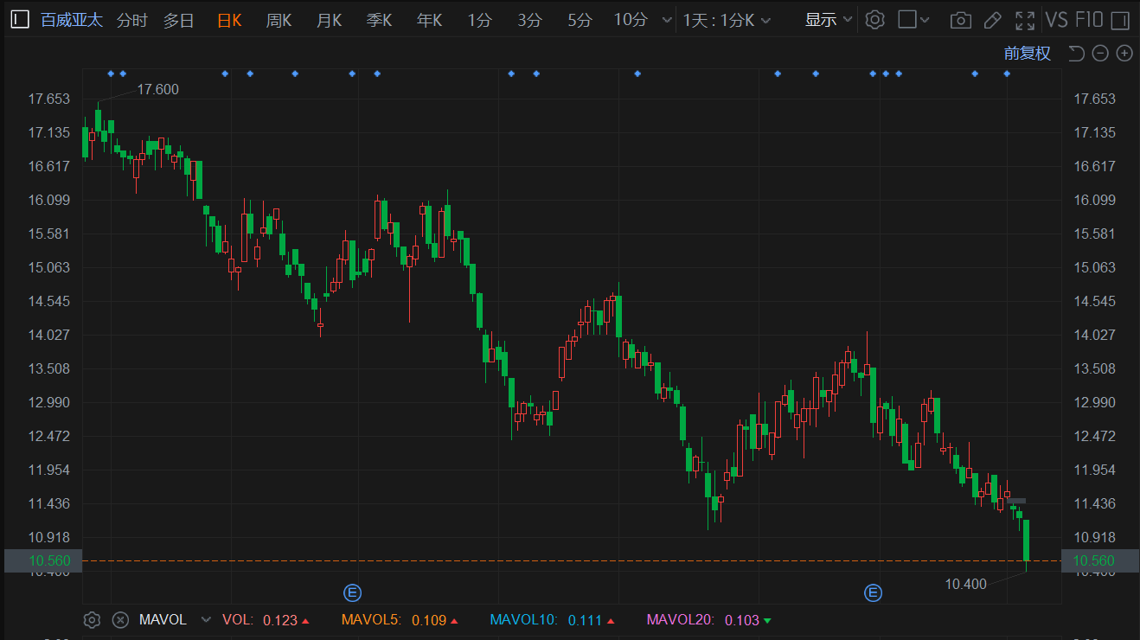Select the 分时 intraday tab
The height and width of the screenshot is (640, 1140).
click(x=131, y=20)
